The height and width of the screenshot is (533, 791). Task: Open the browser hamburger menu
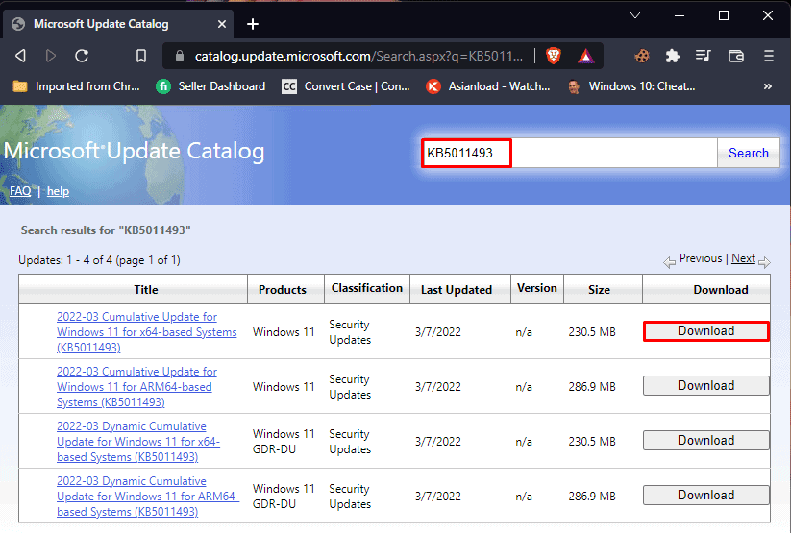click(x=768, y=56)
